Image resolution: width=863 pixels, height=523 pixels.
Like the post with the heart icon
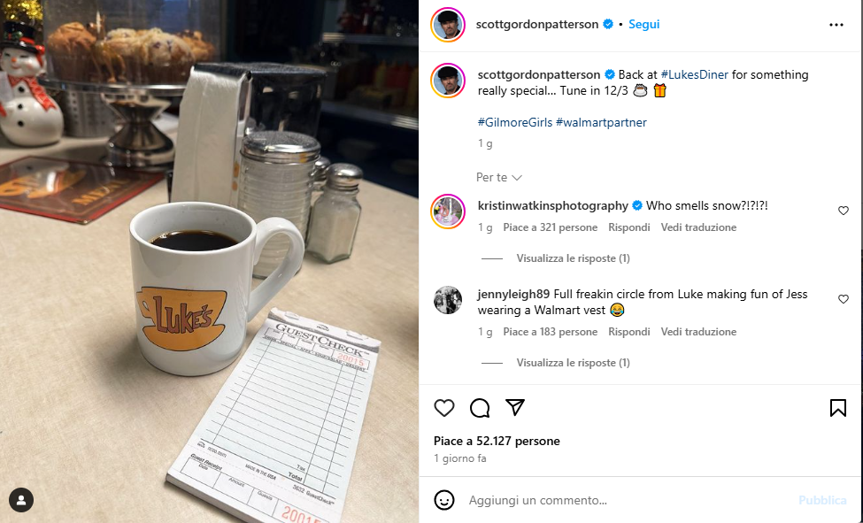tap(444, 408)
